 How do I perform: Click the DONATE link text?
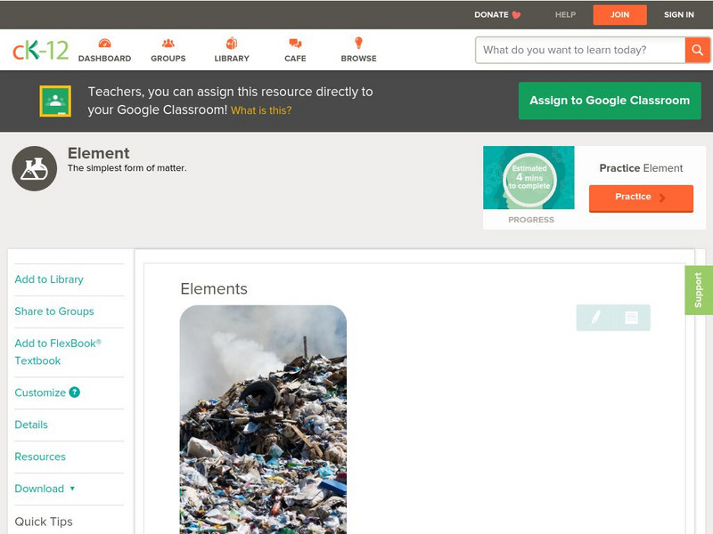491,15
